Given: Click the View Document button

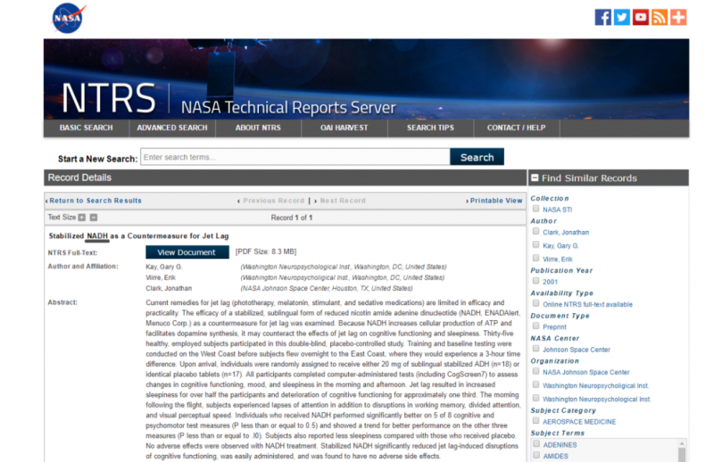Looking at the screenshot, I should 187,252.
